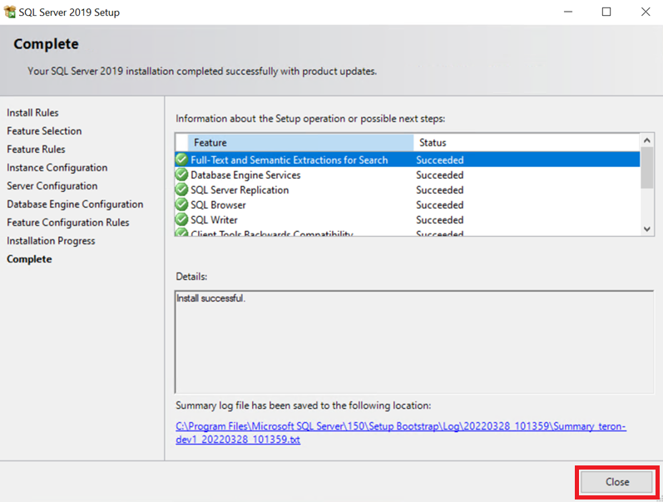Click the SQL Server Setup title bar icon

10,12
